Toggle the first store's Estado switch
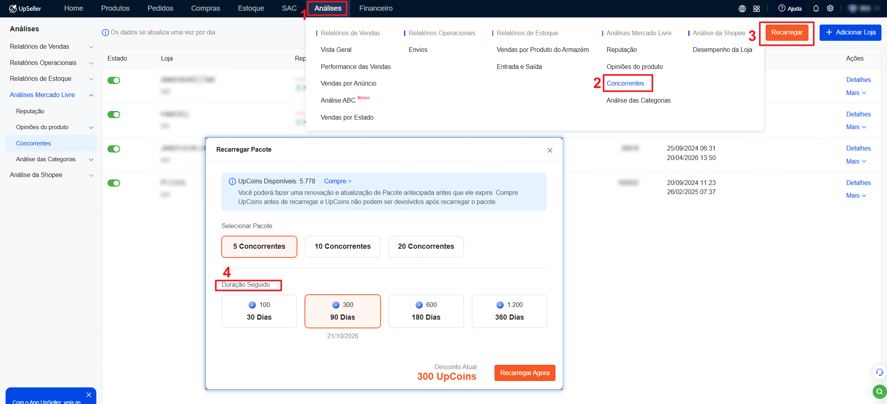 pyautogui.click(x=114, y=80)
